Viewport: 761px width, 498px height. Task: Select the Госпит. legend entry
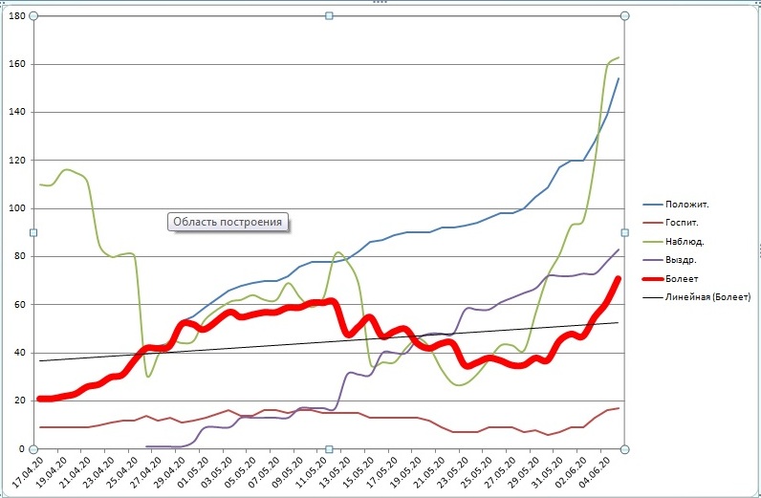coord(685,223)
